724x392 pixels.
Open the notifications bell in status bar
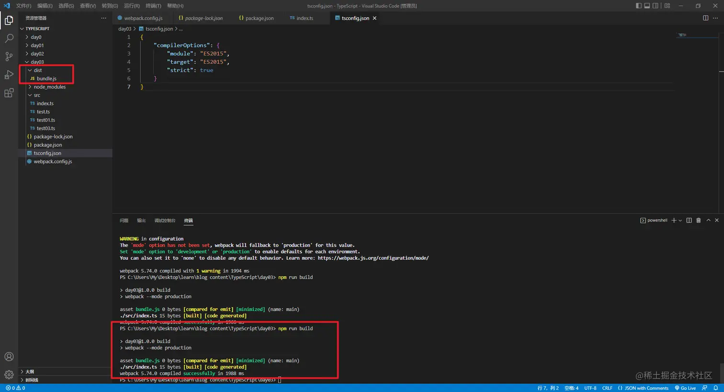pos(716,388)
